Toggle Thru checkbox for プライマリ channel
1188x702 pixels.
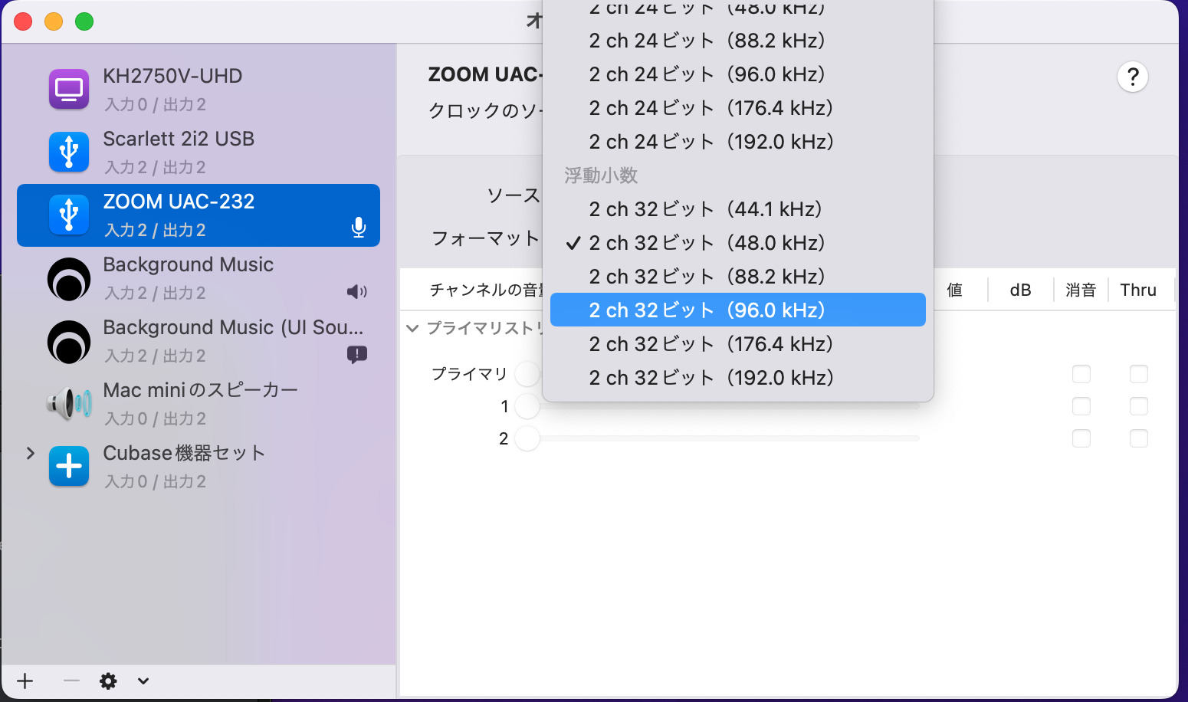pos(1139,374)
